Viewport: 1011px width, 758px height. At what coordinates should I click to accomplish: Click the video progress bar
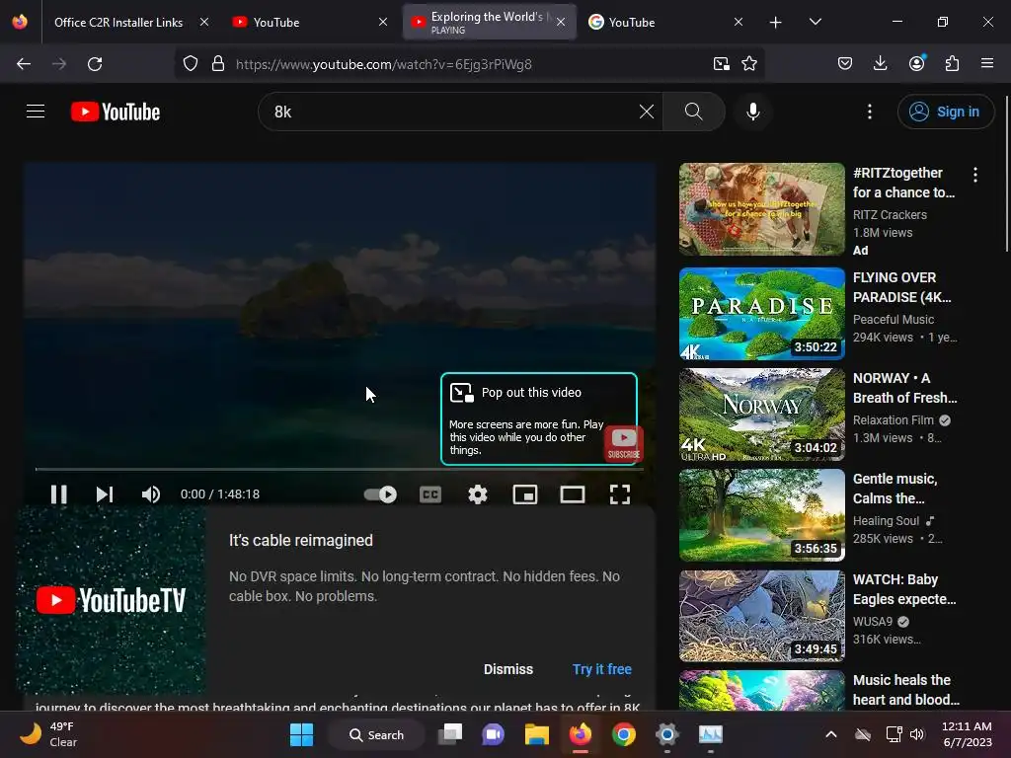(340, 469)
